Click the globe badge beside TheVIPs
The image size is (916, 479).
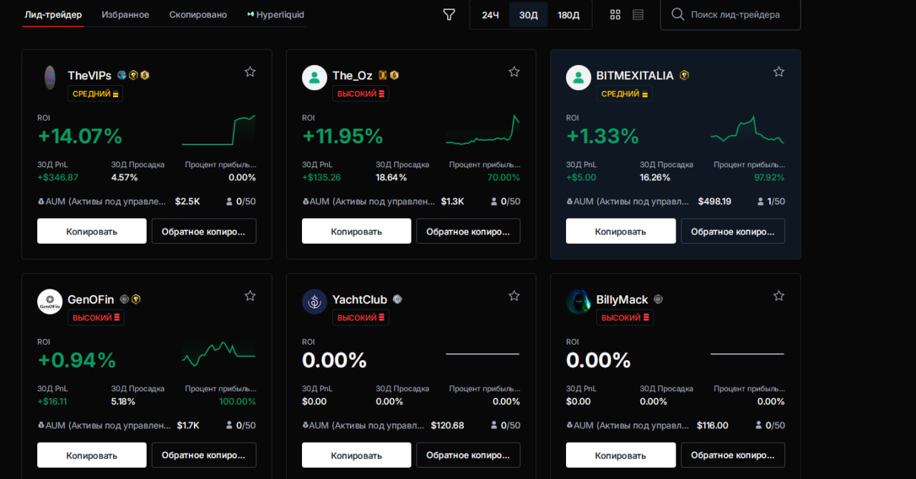pos(122,75)
